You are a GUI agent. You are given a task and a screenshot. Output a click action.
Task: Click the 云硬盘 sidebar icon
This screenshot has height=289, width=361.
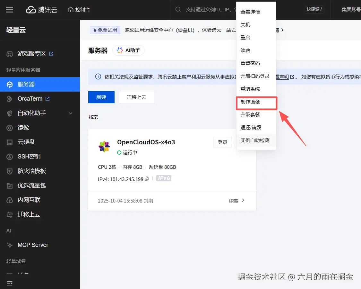[9, 142]
